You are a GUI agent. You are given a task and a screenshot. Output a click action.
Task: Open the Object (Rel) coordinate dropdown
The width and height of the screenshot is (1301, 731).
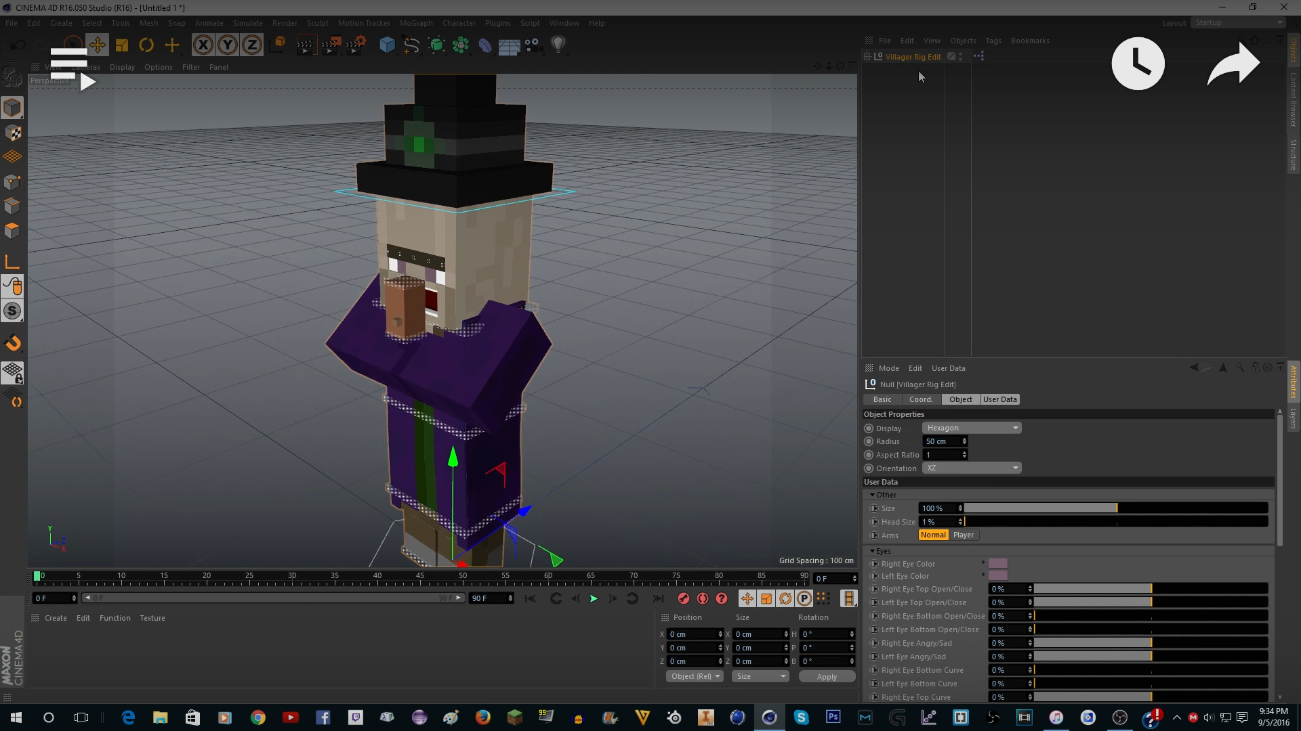(695, 677)
